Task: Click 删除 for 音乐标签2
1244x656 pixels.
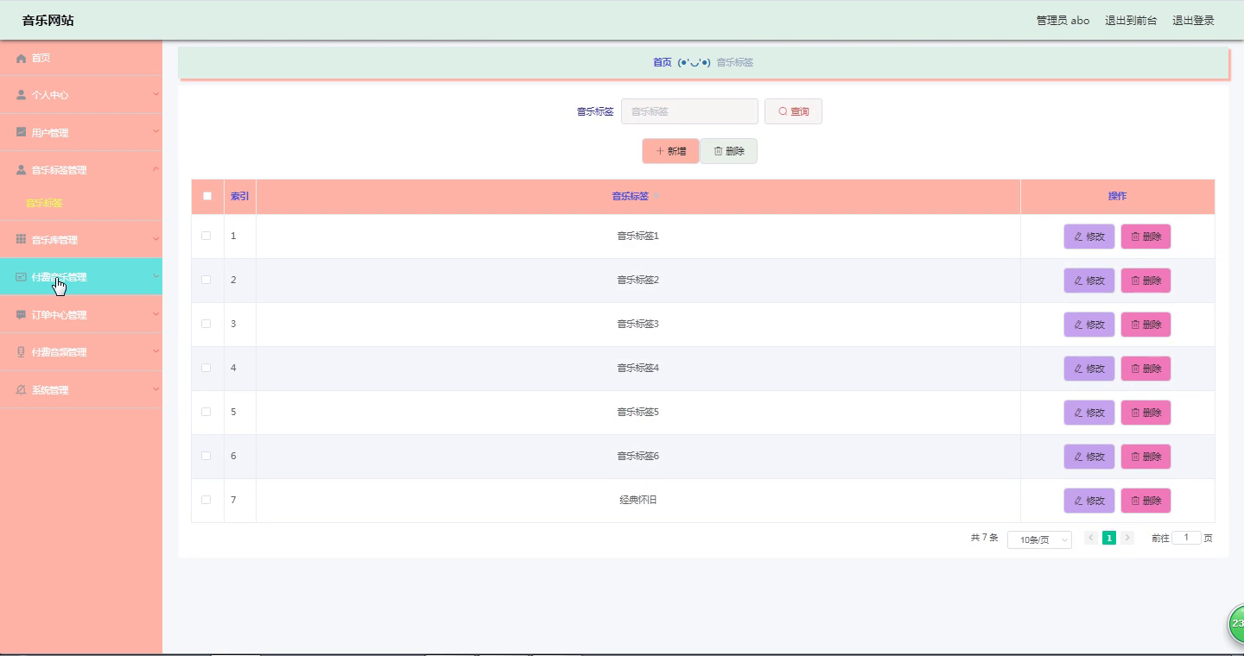Action: click(x=1146, y=281)
